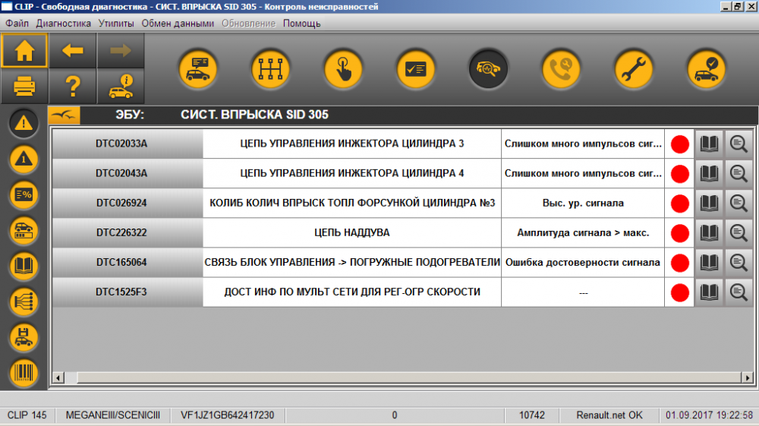Select the dark car diagnostic magnifier icon

pyautogui.click(x=488, y=69)
